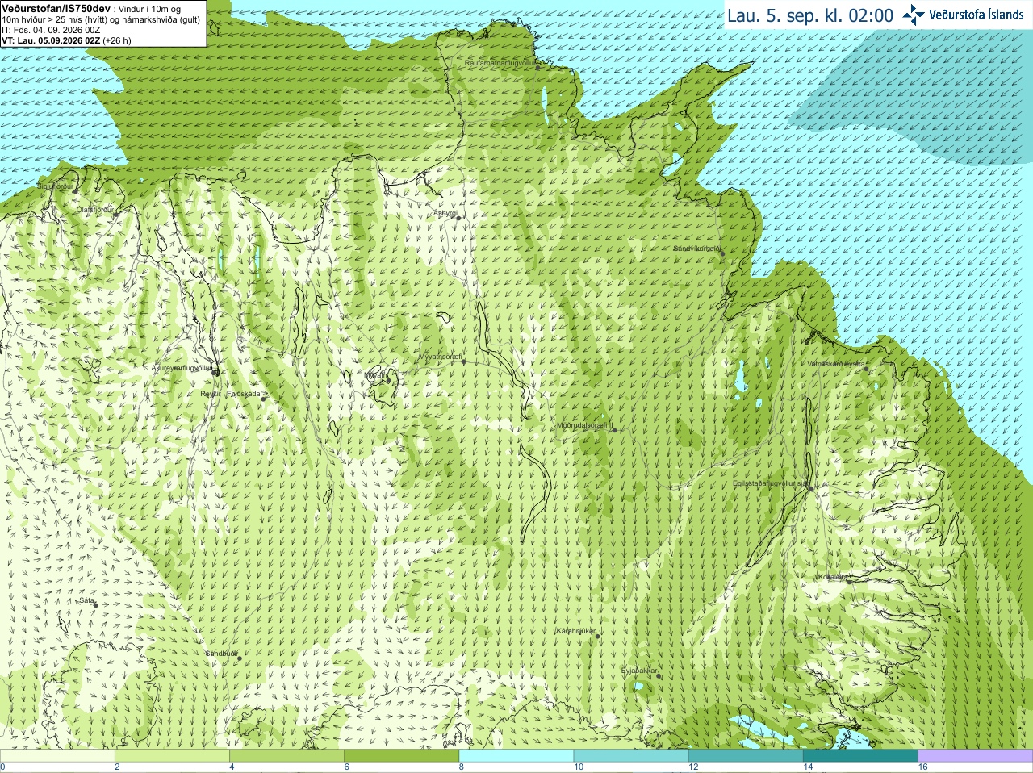Click the Kárahnjúkar station dot
This screenshot has height=773, width=1033.
(598, 636)
